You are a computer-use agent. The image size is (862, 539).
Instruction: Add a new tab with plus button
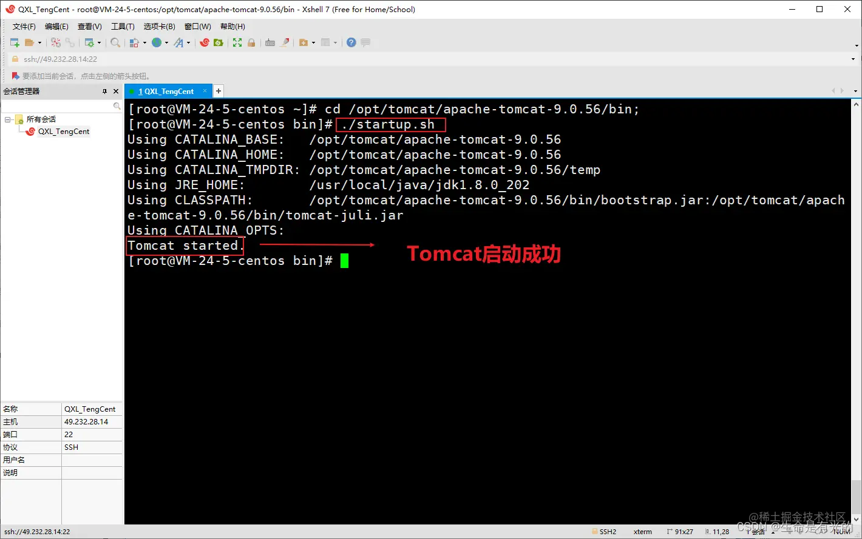pyautogui.click(x=219, y=91)
